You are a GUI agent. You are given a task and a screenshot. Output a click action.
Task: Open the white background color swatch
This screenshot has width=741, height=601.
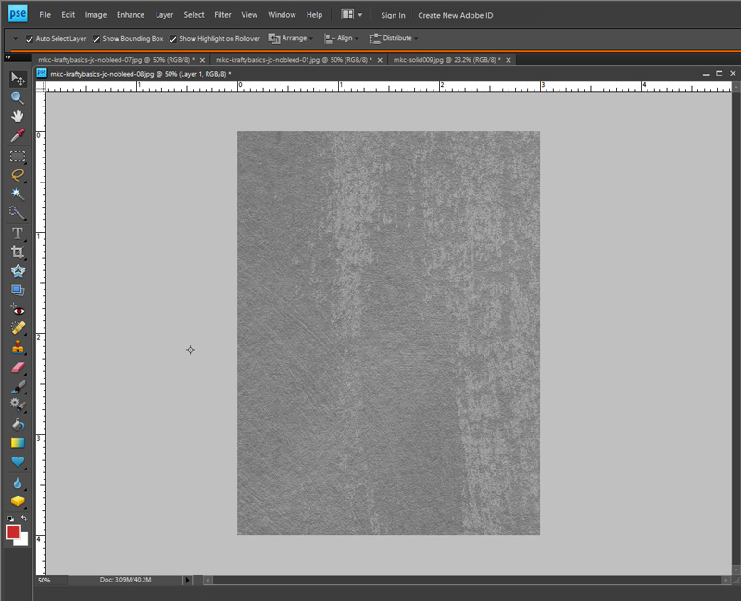[x=23, y=541]
